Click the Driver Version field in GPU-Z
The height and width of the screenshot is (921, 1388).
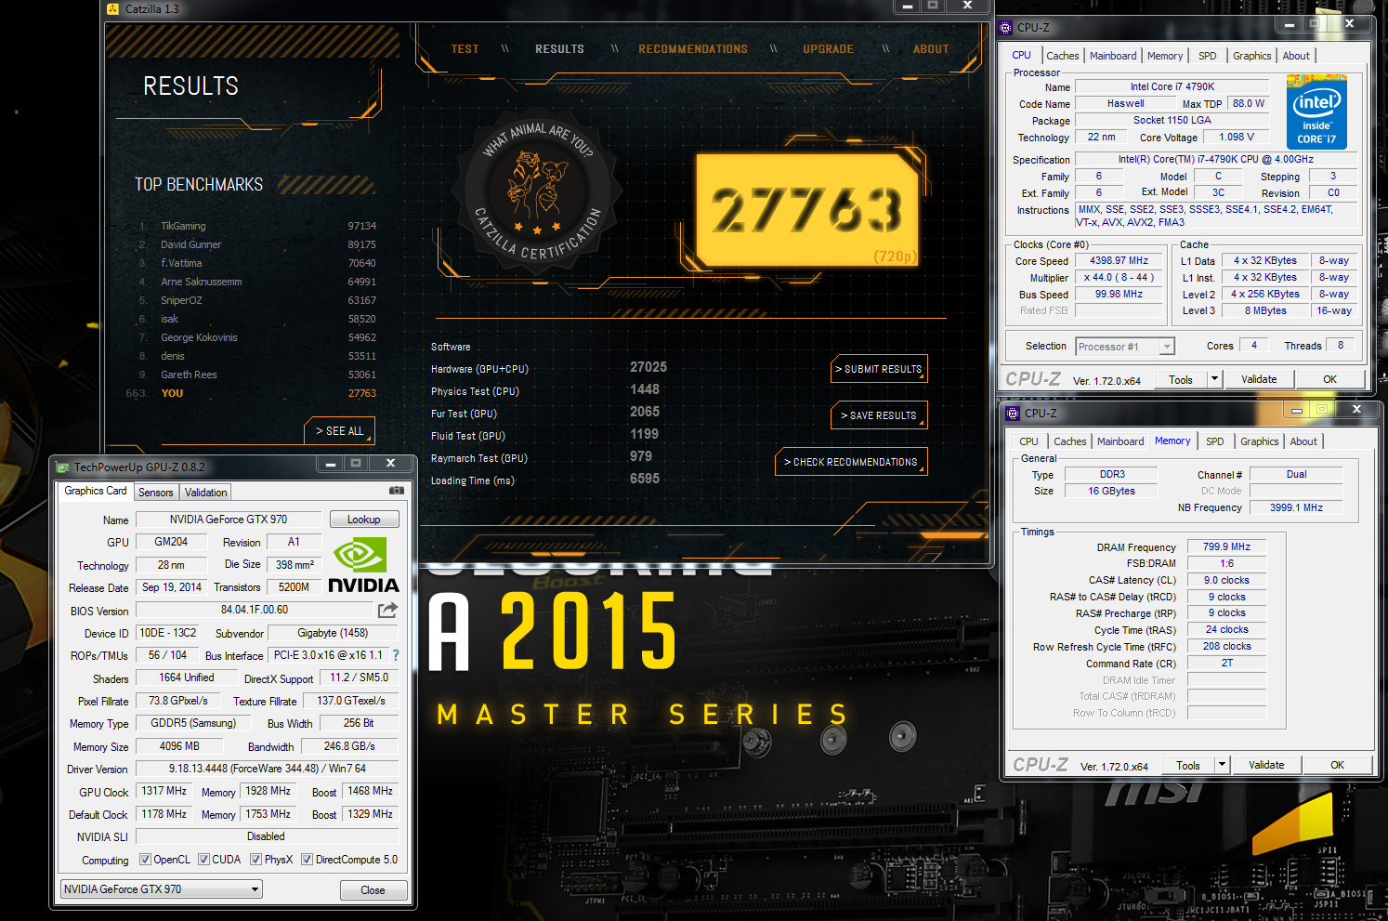268,769
